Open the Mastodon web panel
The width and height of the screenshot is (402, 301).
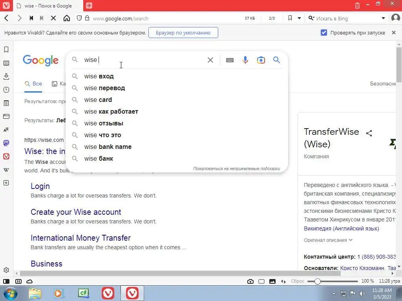[6, 143]
